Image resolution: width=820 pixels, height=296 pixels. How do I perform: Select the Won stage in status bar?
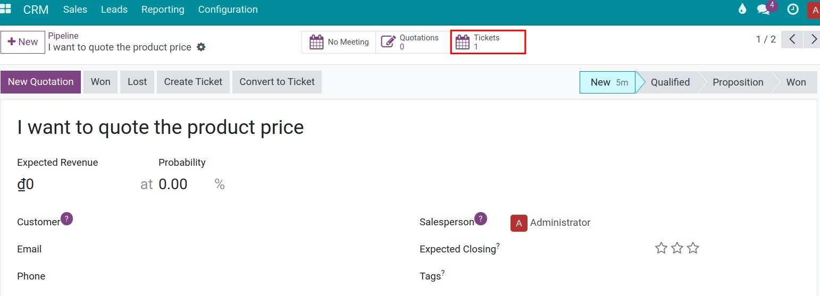[x=796, y=82]
